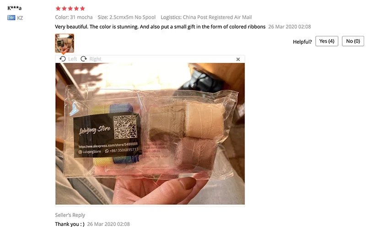Image resolution: width=366 pixels, height=227 pixels.
Task: Close the enlarged review photo
Action: coord(238,59)
